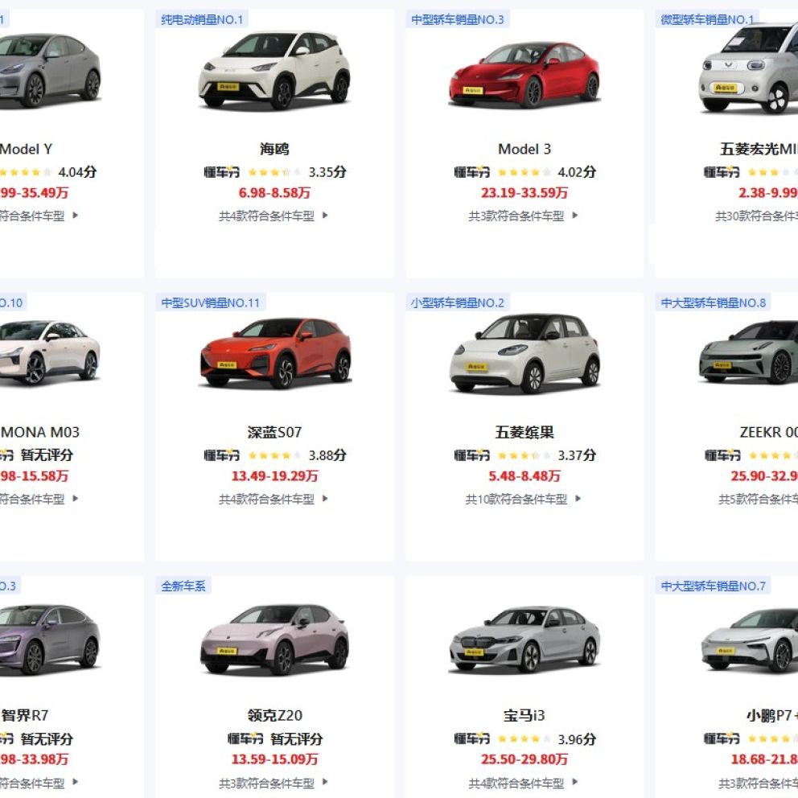The width and height of the screenshot is (798, 798).
Task: Click the 全新车系 tag on 领克Z20
Action: [x=183, y=586]
